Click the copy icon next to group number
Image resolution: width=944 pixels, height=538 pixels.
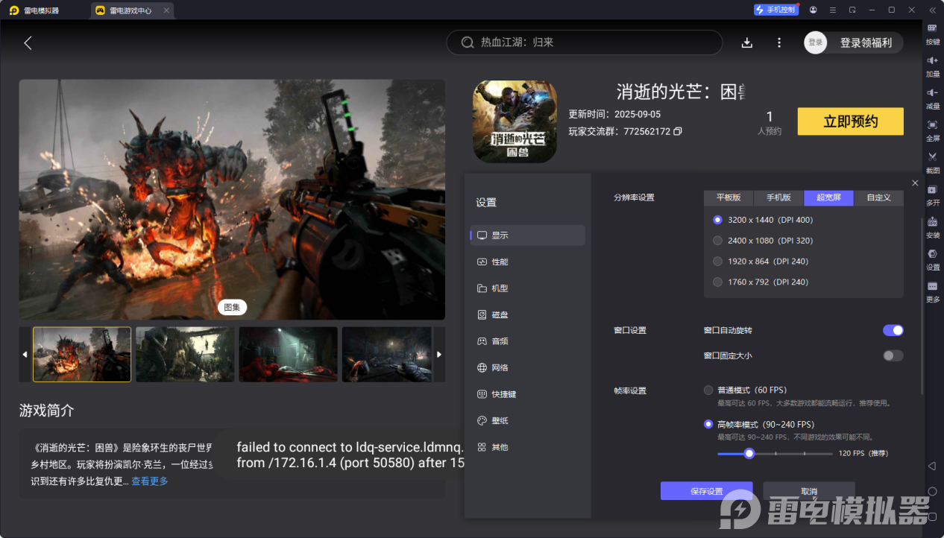pyautogui.click(x=678, y=131)
